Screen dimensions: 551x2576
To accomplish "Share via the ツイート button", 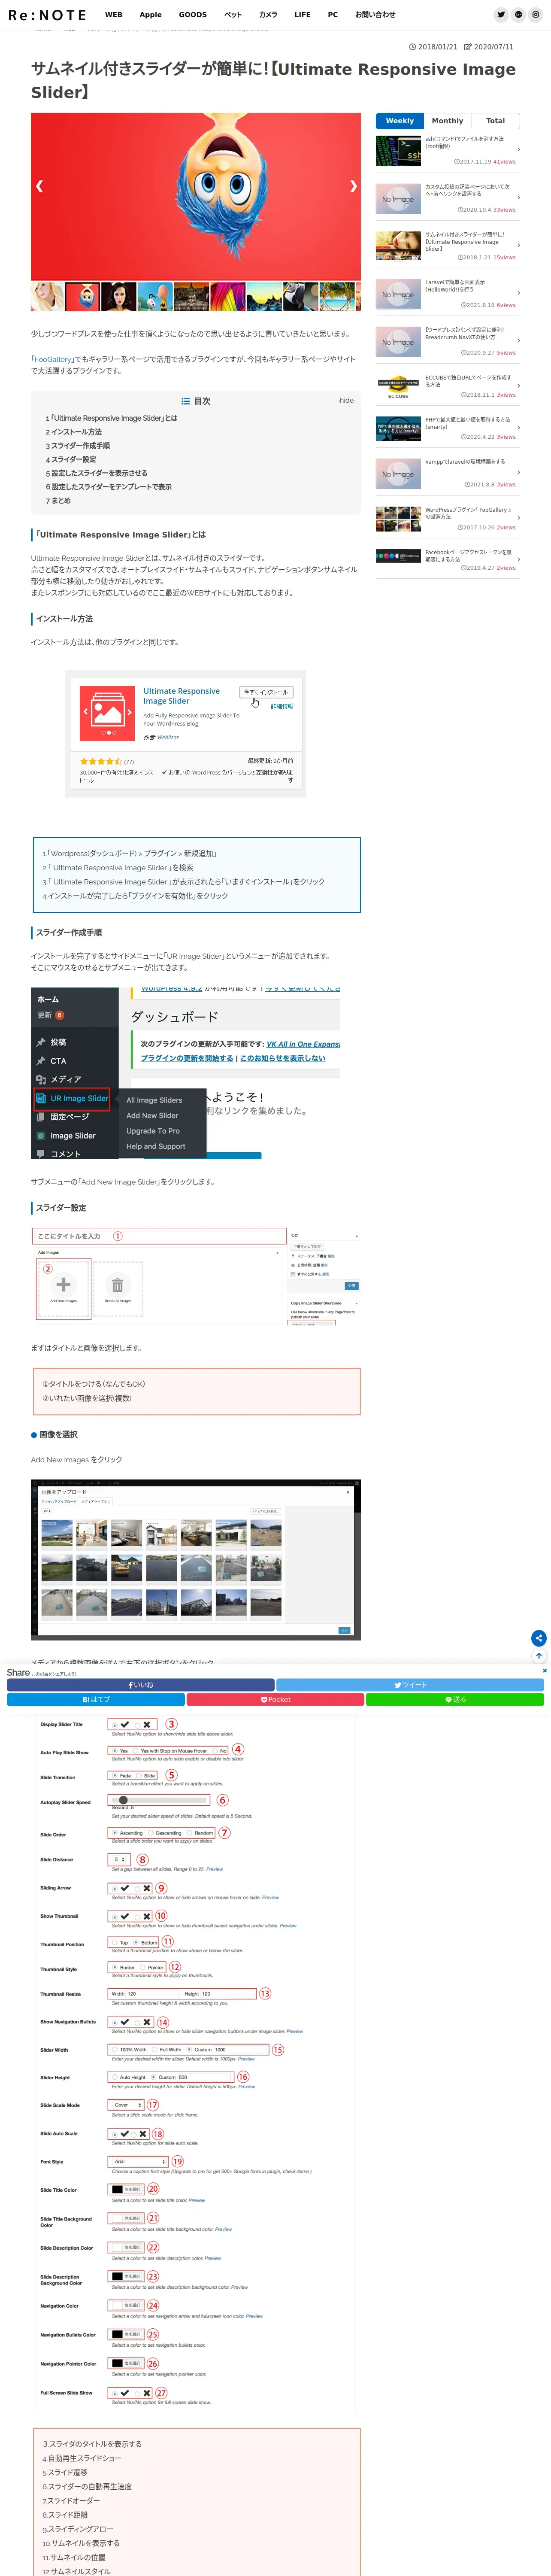I will click(x=410, y=1685).
